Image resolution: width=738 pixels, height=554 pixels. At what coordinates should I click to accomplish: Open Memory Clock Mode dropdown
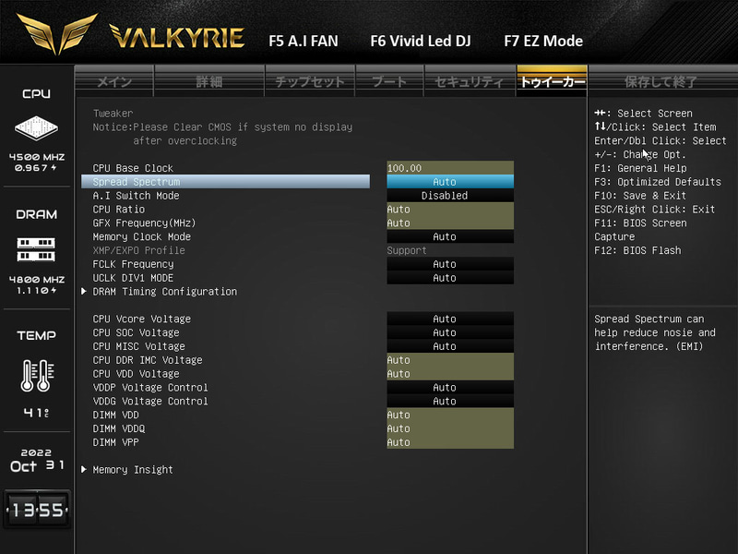click(x=450, y=236)
